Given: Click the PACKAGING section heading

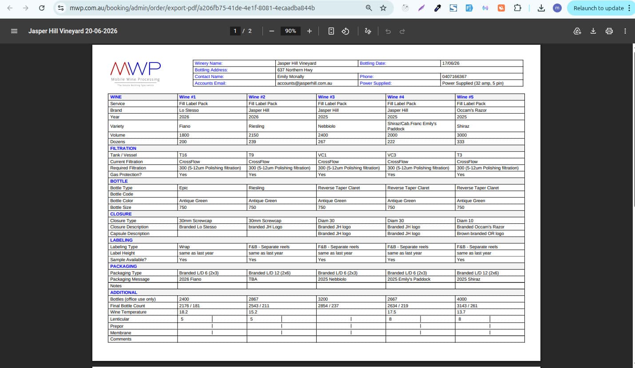Looking at the screenshot, I should click(123, 266).
